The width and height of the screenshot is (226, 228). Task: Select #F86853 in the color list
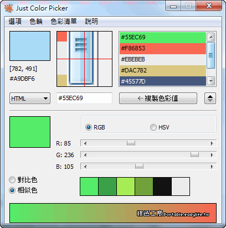pyautogui.click(x=163, y=49)
